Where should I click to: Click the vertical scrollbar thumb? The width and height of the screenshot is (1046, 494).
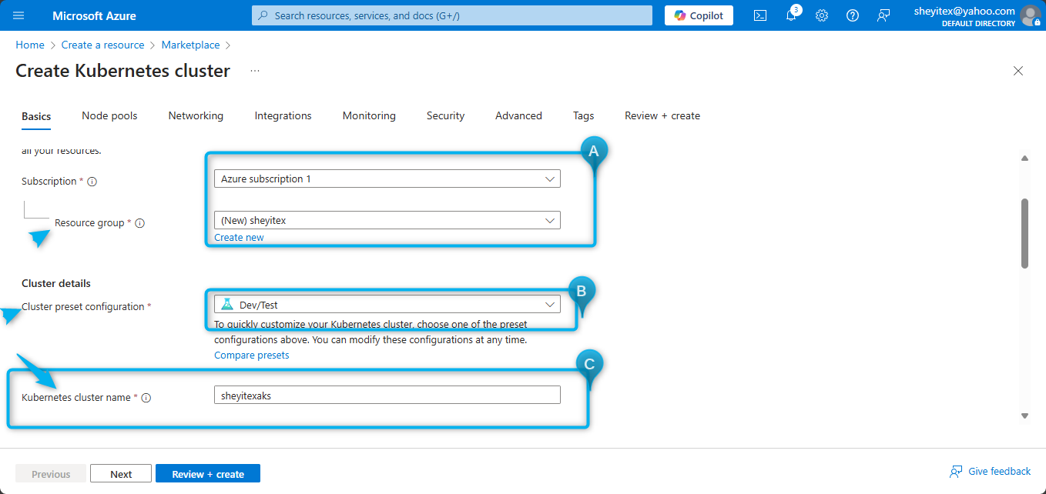pos(1024,233)
